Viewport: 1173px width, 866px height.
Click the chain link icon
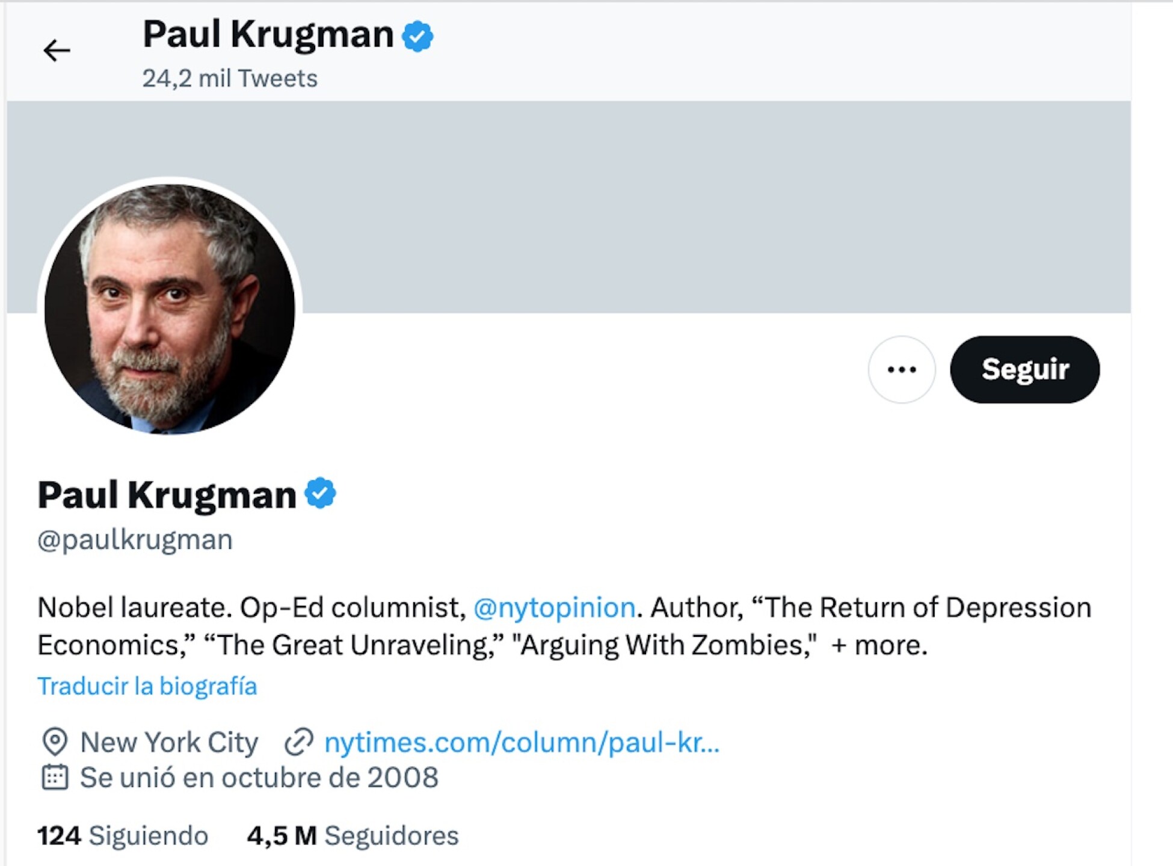coord(299,742)
